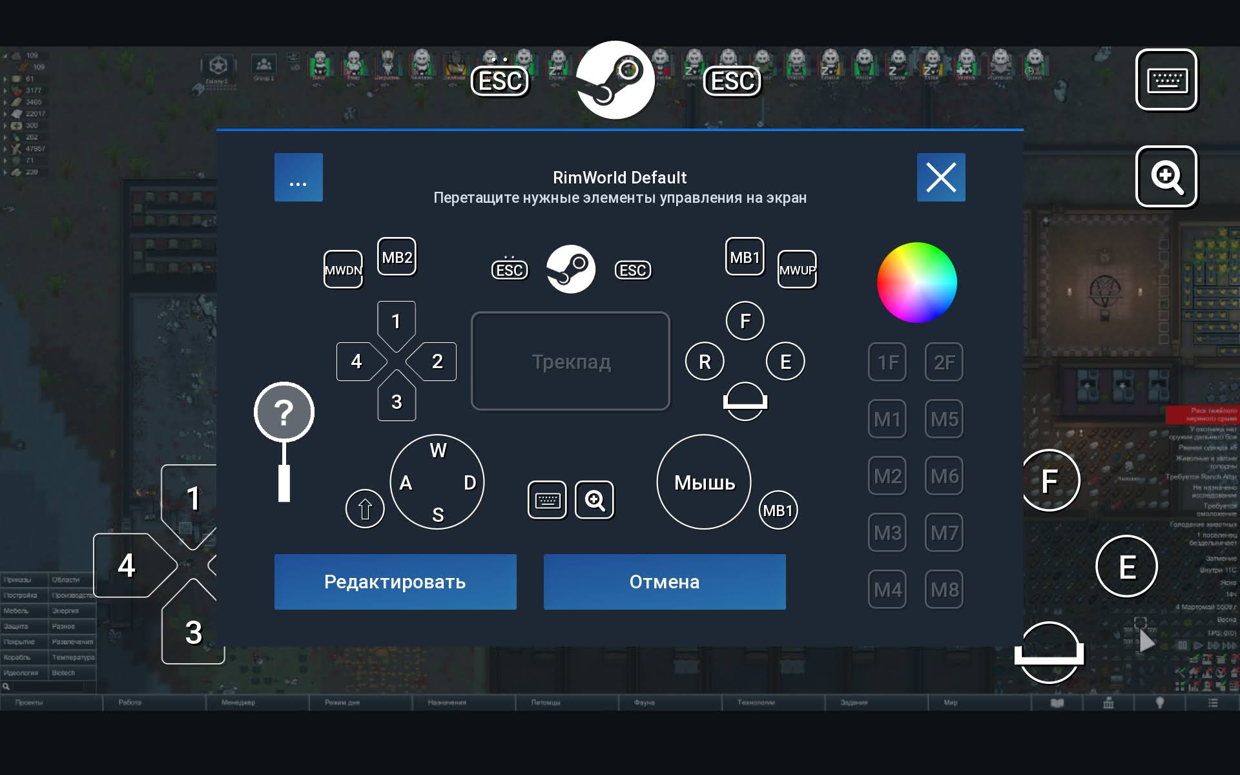Select the M1 macro key
Viewport: 1240px width, 775px height.
pyautogui.click(x=887, y=419)
